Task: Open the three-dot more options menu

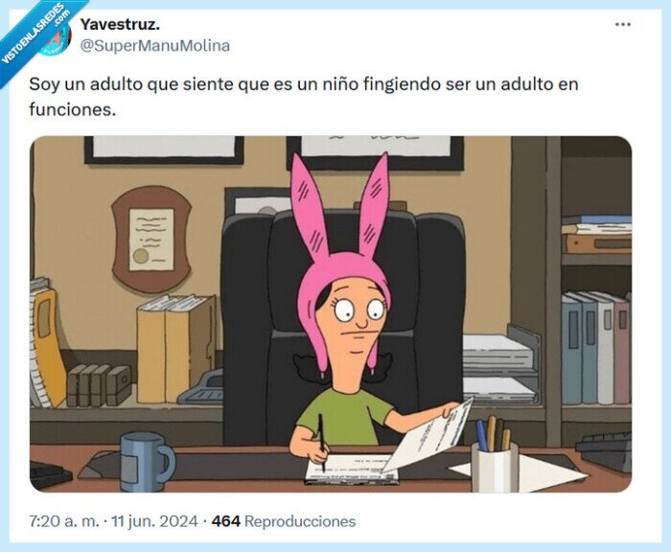Action: 623,24
